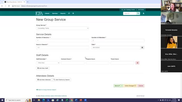
Task: Click the Hours in Session field
Action: pyautogui.click(x=63, y=48)
